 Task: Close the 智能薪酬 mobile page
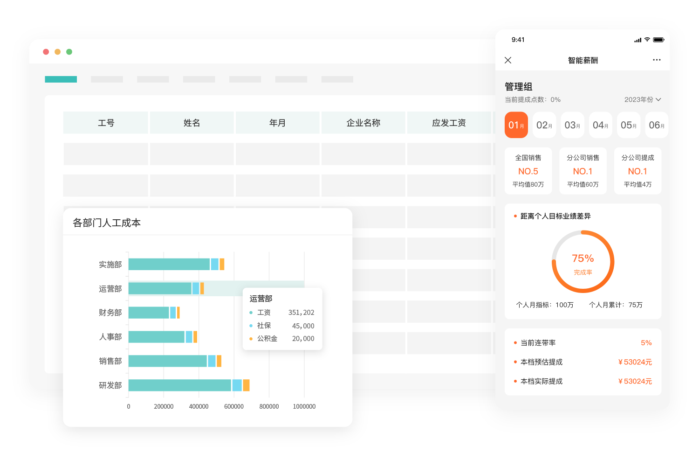[508, 60]
